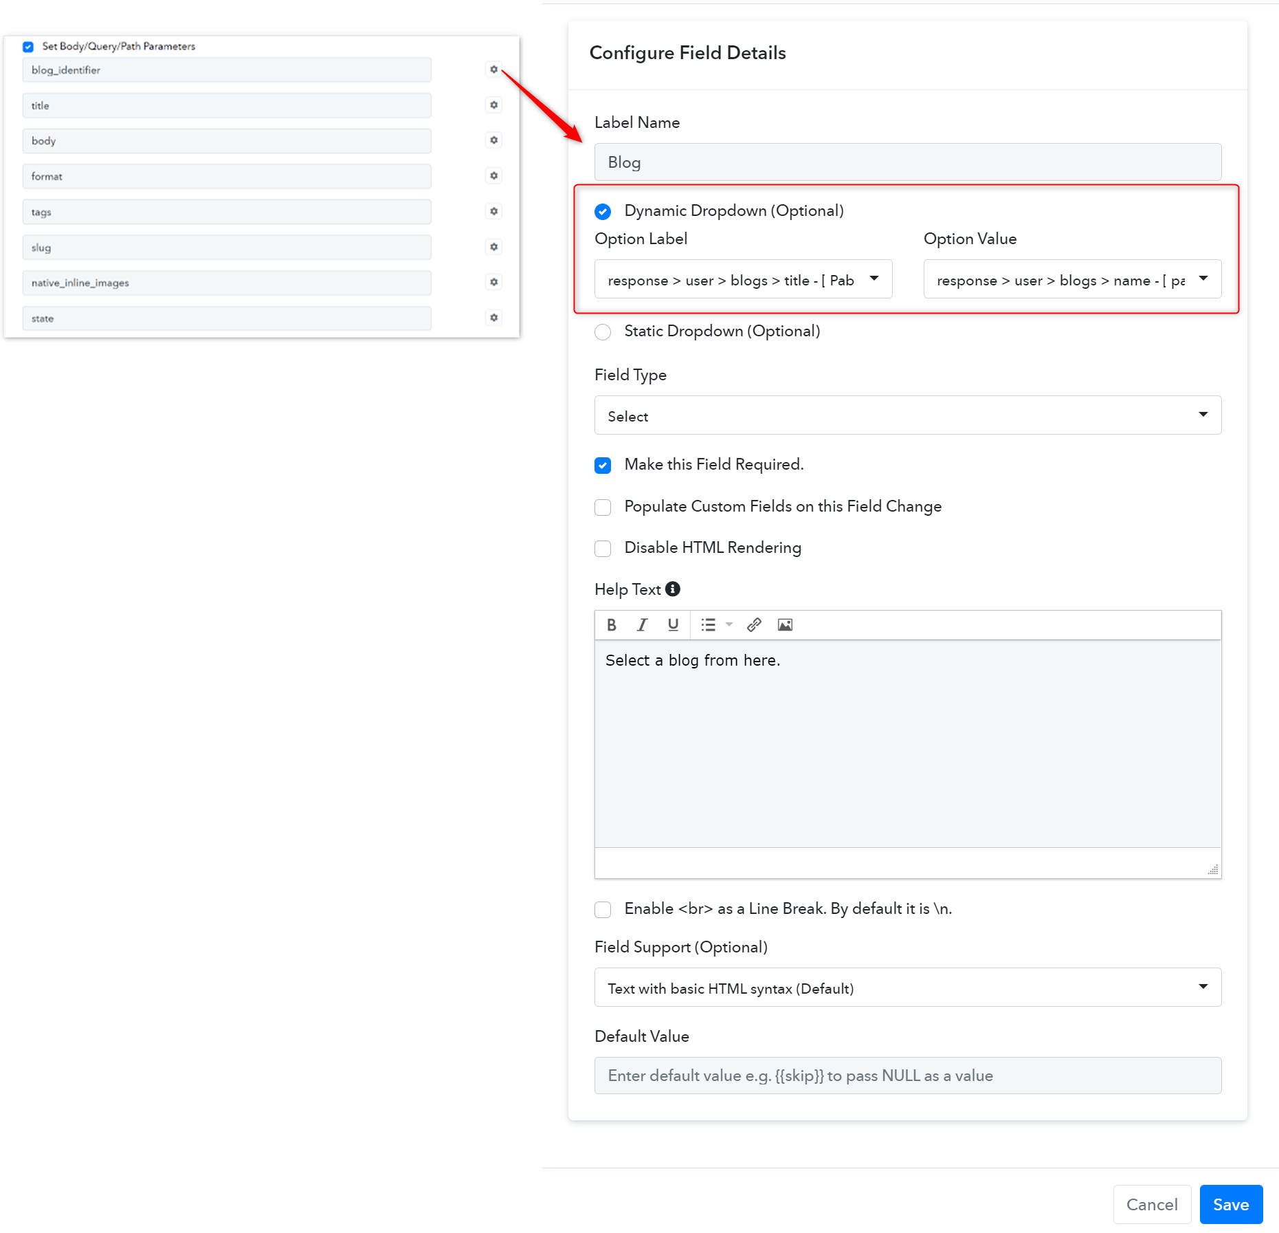
Task: Open settings gear for state parameter
Action: 493,318
